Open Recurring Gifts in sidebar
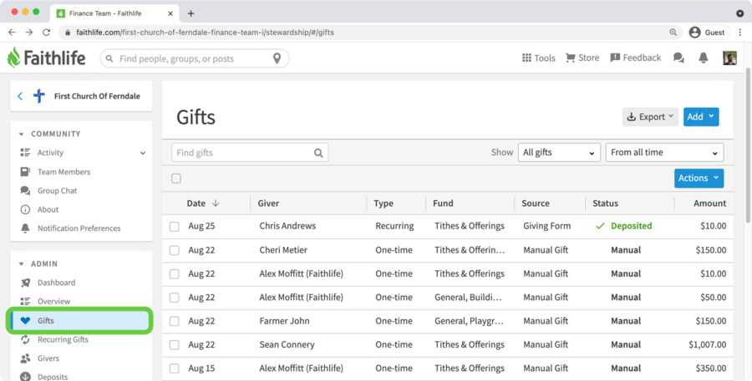Viewport: 752px width, 381px height. pos(63,339)
